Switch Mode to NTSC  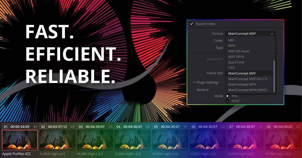tap(227, 101)
